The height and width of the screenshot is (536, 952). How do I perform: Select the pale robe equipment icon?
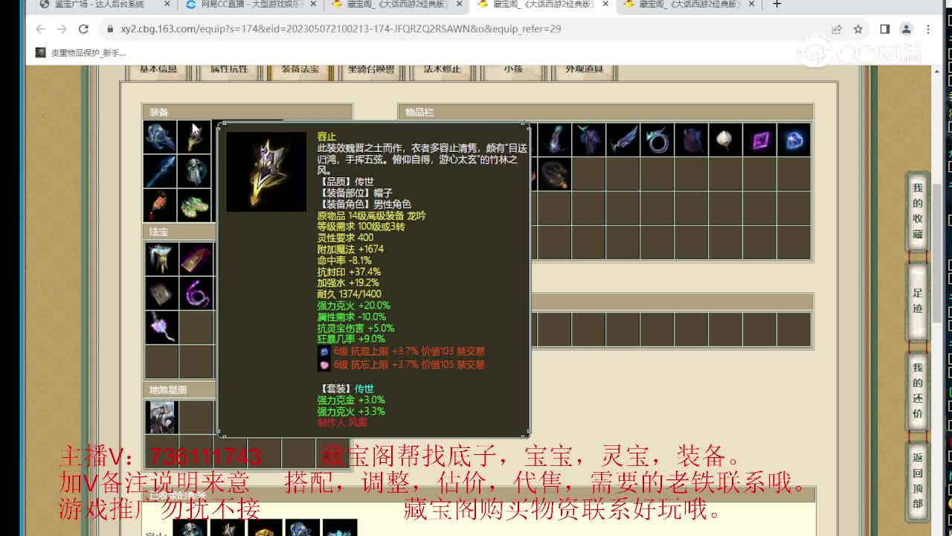[195, 171]
